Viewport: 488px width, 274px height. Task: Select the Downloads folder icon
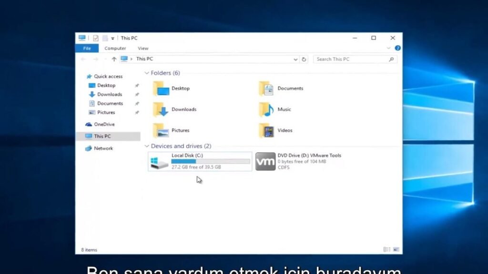(161, 109)
